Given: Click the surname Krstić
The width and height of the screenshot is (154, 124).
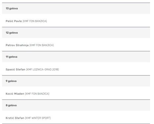Looking at the screenshot, I should point(10,118).
